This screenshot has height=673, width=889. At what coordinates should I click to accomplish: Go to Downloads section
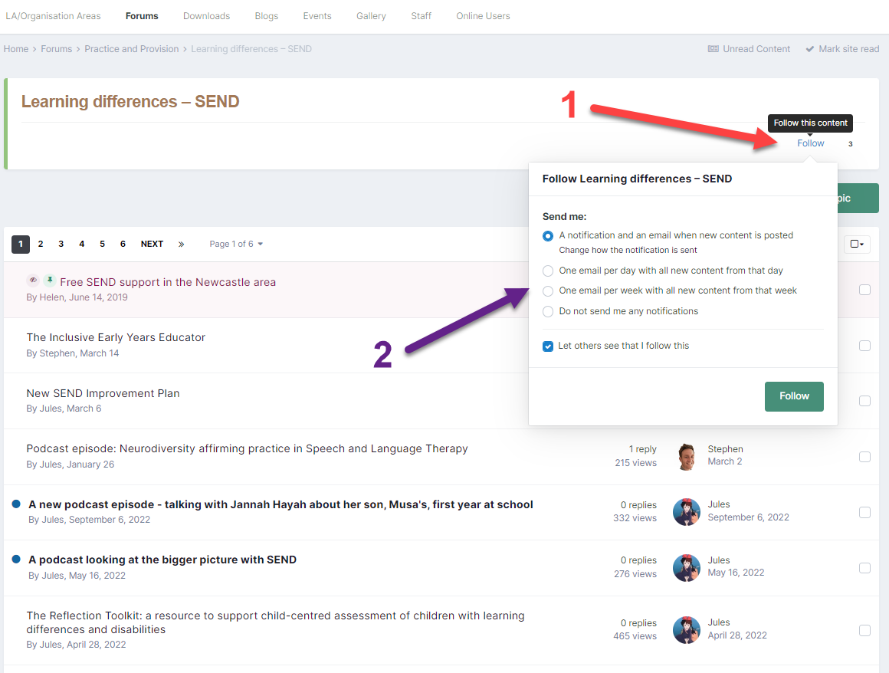[206, 16]
